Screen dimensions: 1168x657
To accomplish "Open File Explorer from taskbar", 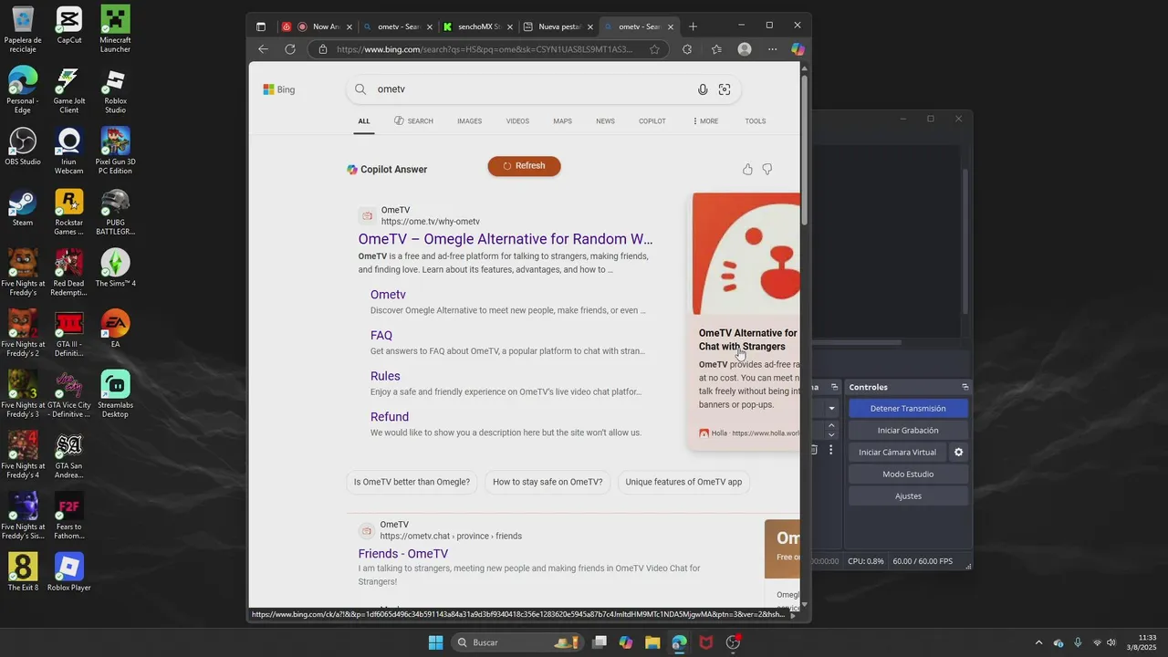I will coord(652,642).
